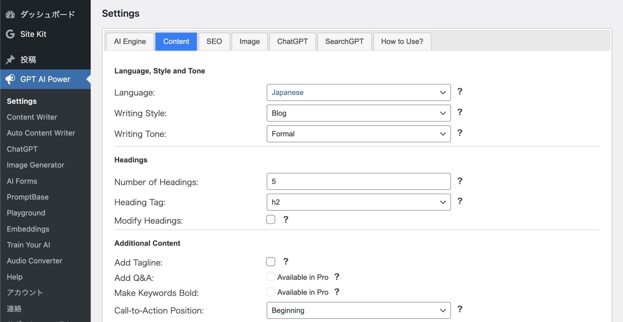Click help question mark beside Language
Screen dimensions: 623x322
coord(460,91)
